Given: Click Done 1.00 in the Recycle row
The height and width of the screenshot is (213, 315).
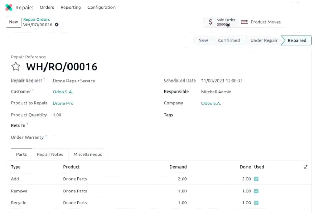Looking at the screenshot, I should (x=246, y=203).
